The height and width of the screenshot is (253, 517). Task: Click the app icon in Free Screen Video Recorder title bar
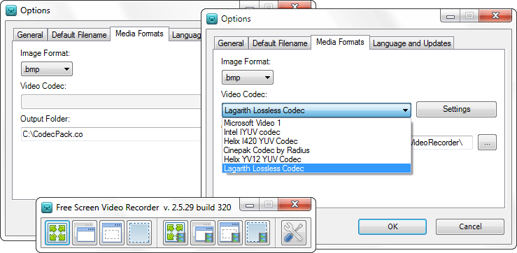coord(47,208)
